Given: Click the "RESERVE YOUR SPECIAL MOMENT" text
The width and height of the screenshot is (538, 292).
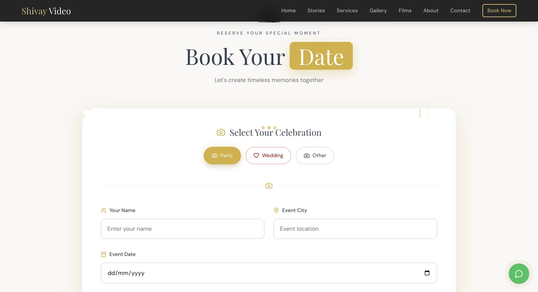Looking at the screenshot, I should coord(269,33).
